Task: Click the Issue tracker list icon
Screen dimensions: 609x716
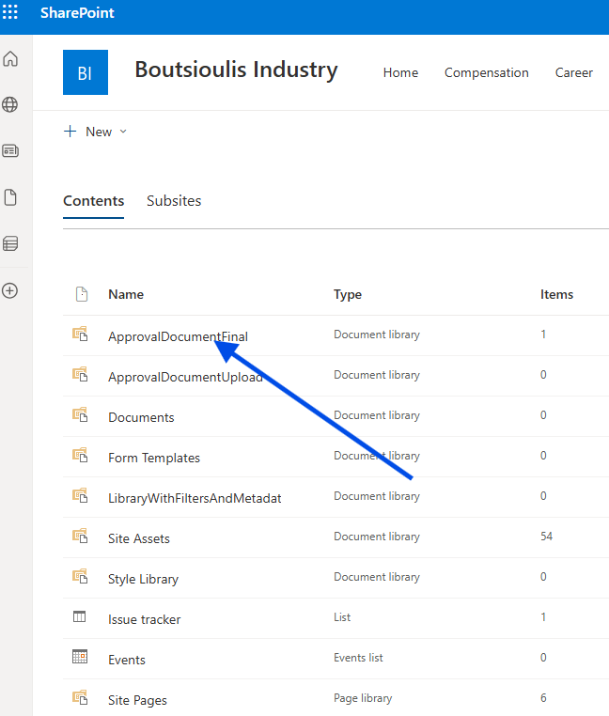Action: pyautogui.click(x=80, y=617)
